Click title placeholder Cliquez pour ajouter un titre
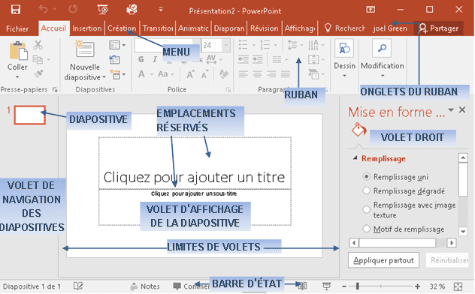This screenshot has width=475, height=294. 194,177
